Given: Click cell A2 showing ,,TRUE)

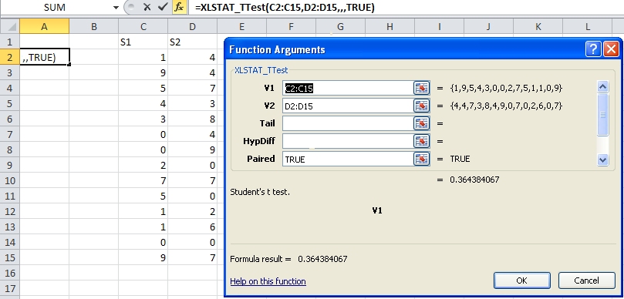Looking at the screenshot, I should click(x=44, y=57).
